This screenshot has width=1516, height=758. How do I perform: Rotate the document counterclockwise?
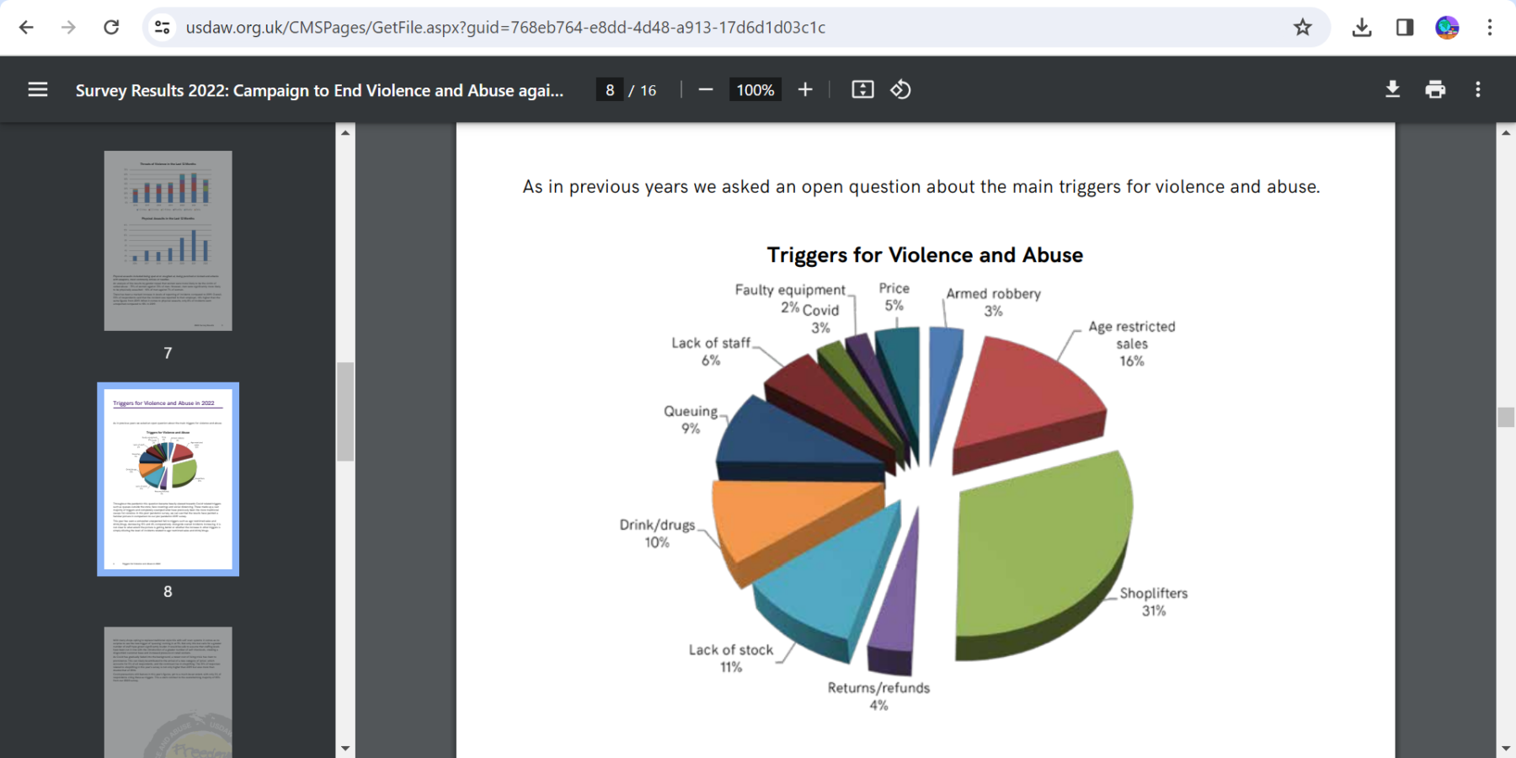pos(900,89)
